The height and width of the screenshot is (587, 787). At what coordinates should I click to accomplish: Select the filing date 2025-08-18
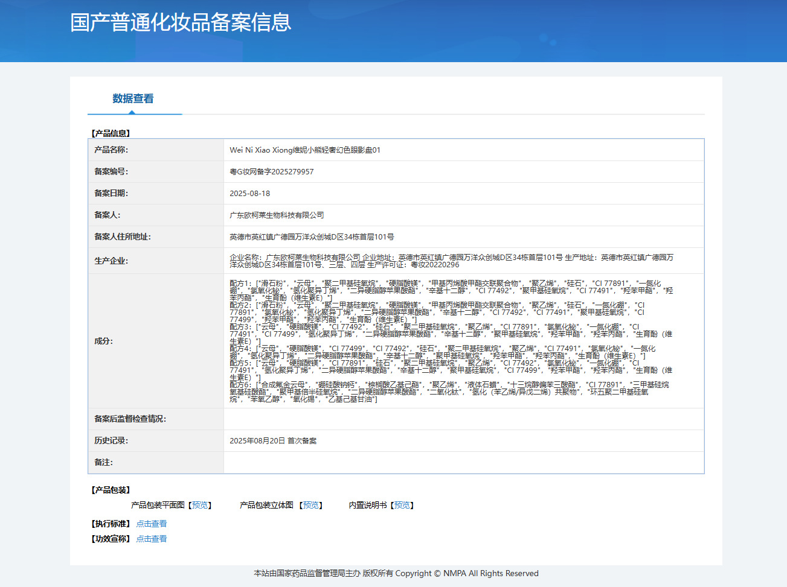pyautogui.click(x=250, y=194)
